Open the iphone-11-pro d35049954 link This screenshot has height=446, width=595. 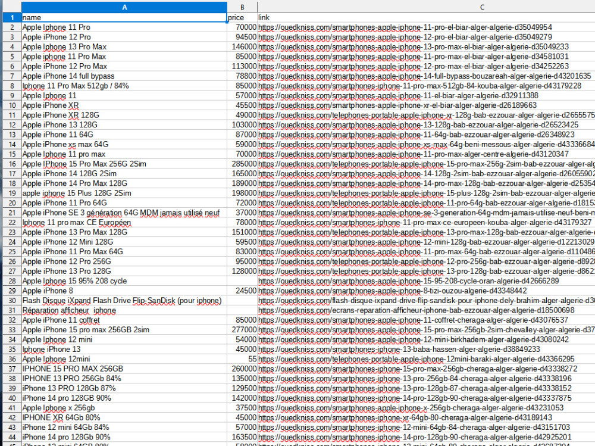click(405, 27)
